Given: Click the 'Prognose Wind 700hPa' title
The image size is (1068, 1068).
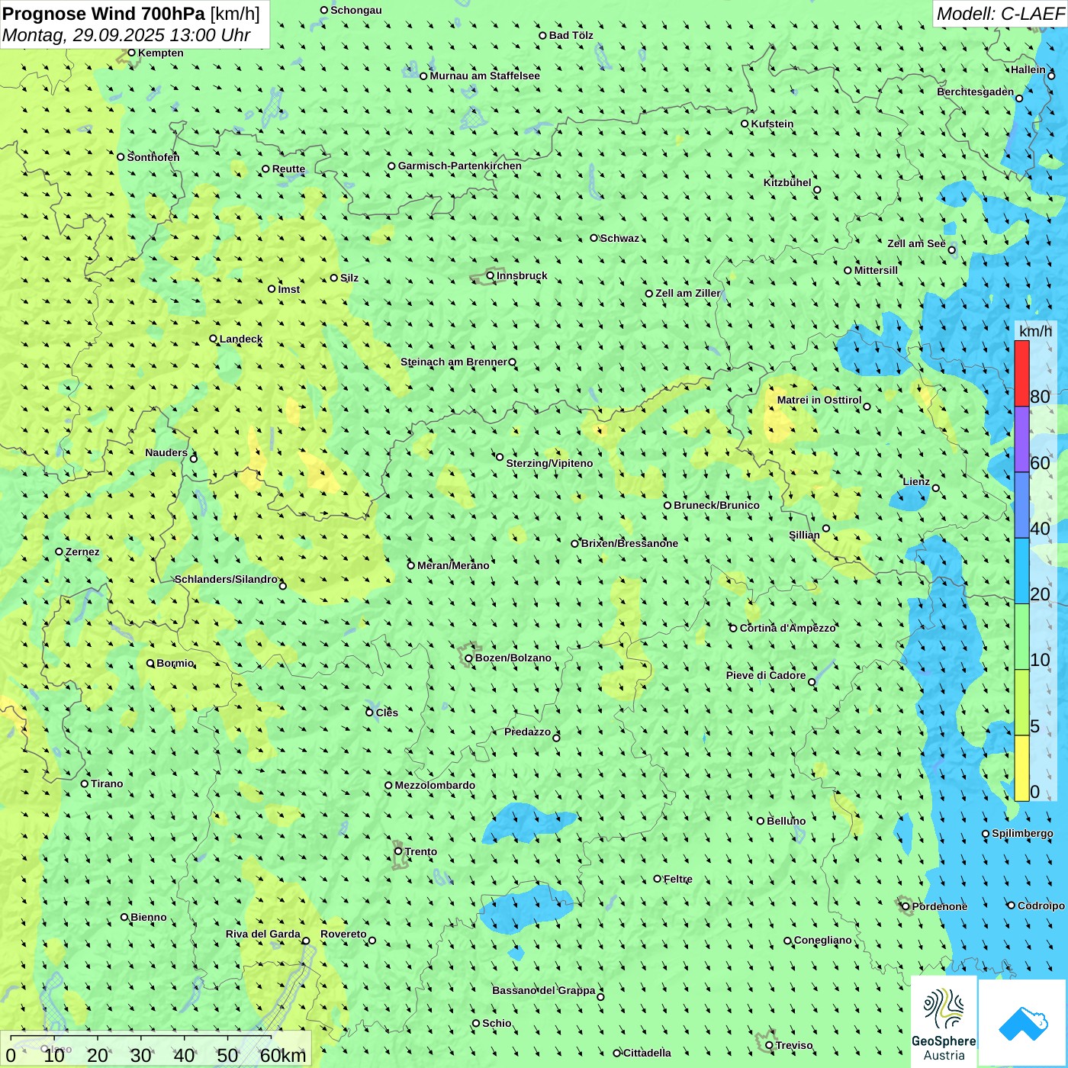Looking at the screenshot, I should pos(104,14).
